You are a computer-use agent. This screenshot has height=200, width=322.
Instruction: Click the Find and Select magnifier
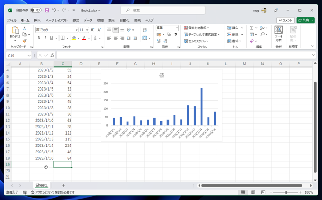262,34
